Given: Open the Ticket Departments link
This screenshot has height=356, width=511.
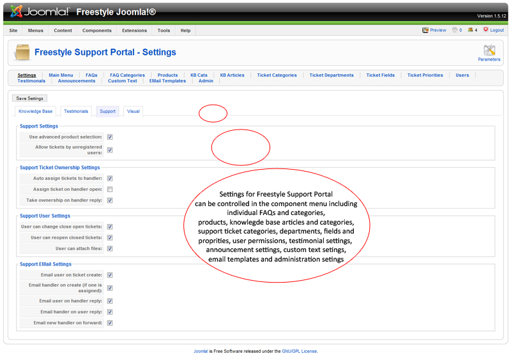Looking at the screenshot, I should (331, 75).
